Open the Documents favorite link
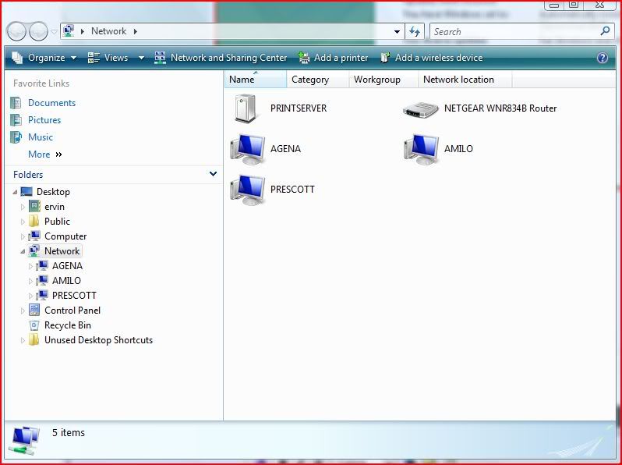622x465 pixels. 52,103
